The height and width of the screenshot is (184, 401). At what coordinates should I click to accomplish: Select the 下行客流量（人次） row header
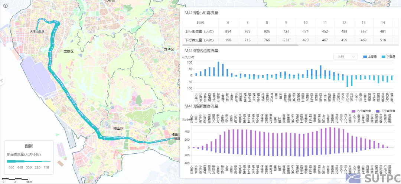coord(200,40)
